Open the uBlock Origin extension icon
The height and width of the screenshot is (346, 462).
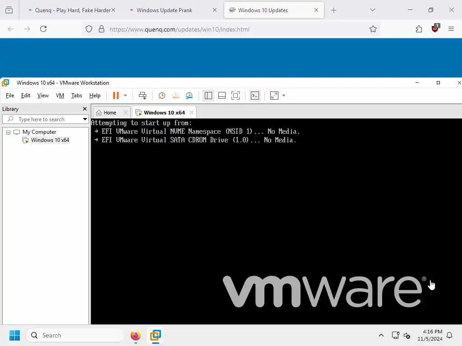(435, 28)
